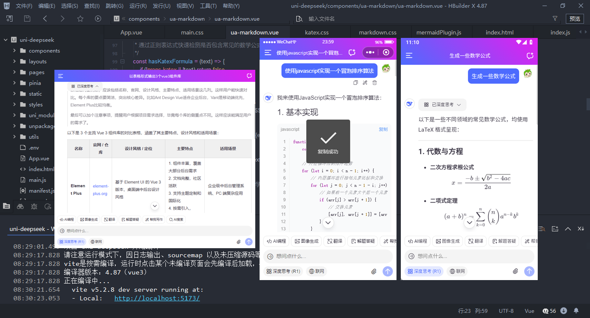Open the 运行(R) menu
The width and height of the screenshot is (590, 318).
pos(138,6)
